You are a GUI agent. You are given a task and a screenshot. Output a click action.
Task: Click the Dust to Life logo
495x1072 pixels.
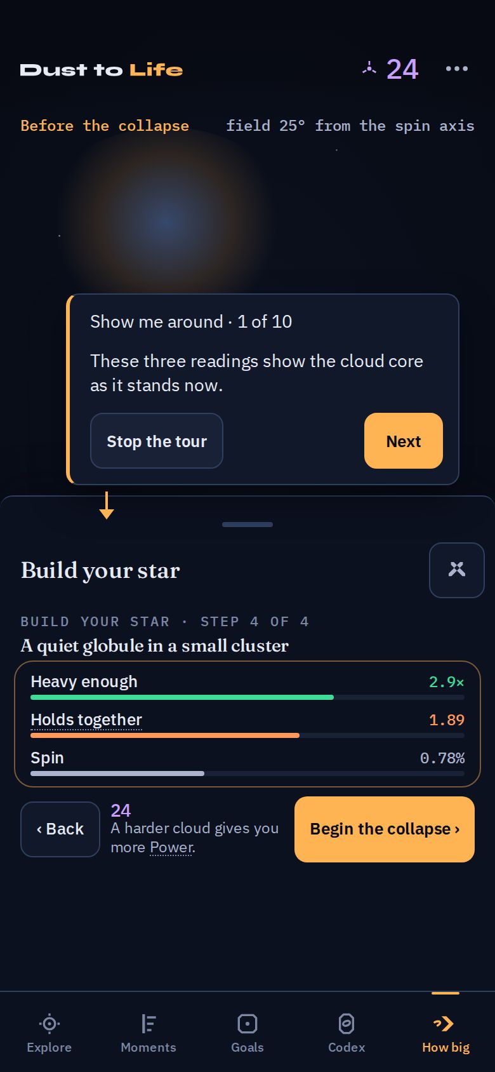[x=102, y=70]
